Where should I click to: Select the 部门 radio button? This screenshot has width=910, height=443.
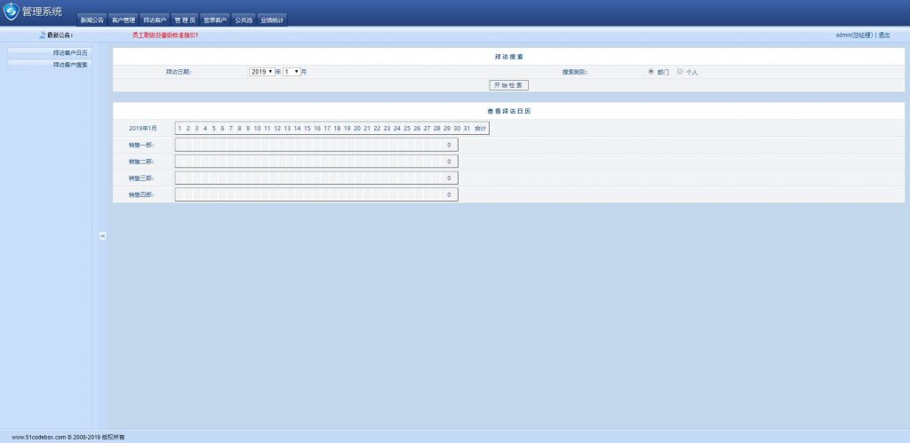click(651, 71)
